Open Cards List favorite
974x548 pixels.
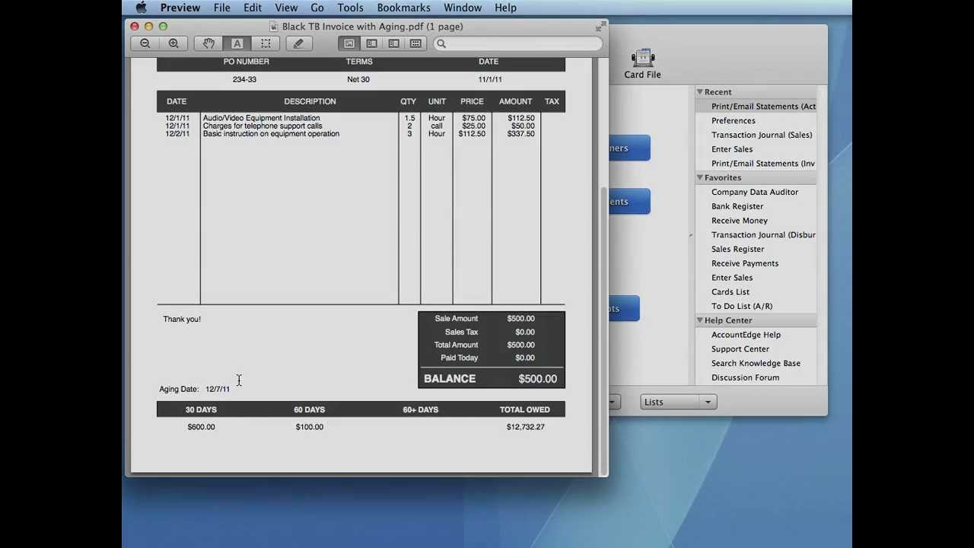click(730, 292)
